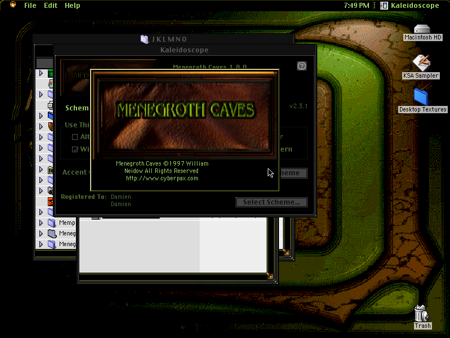Click the Select Scheme... button
This screenshot has width=450, height=338.
[x=272, y=202]
